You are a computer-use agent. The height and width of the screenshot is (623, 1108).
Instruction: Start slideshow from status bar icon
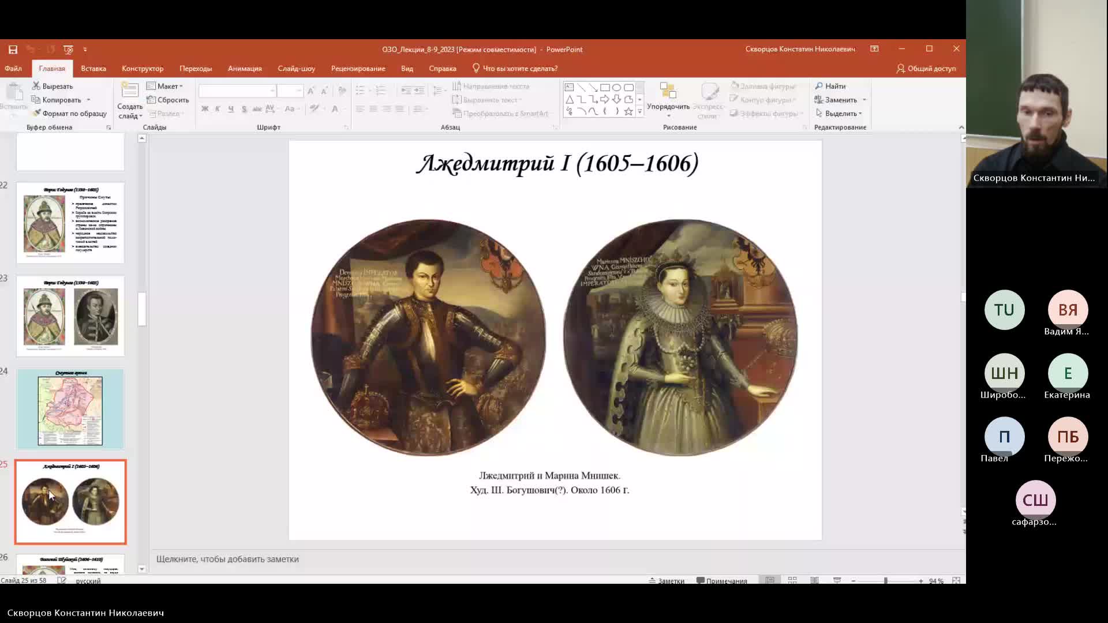pos(837,580)
